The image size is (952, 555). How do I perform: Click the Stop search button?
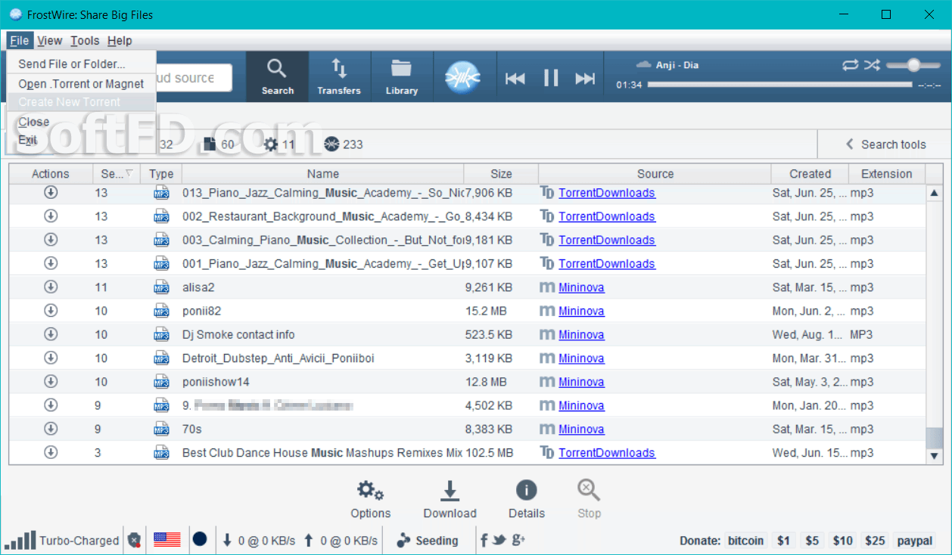(x=589, y=501)
